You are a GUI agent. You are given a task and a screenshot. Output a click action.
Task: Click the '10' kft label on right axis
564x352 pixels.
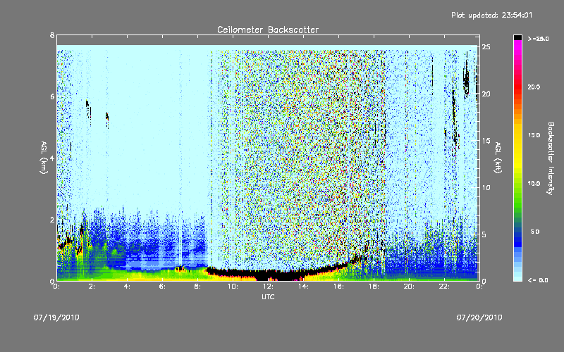click(486, 187)
